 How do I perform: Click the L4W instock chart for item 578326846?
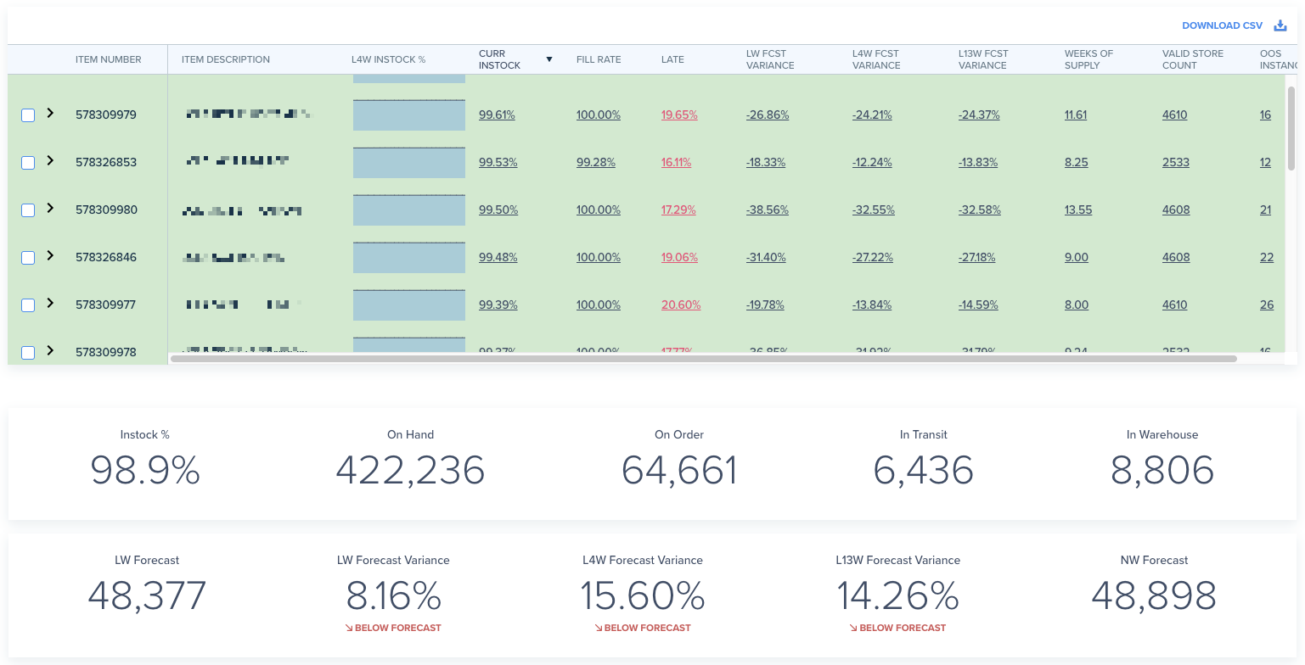tap(409, 258)
